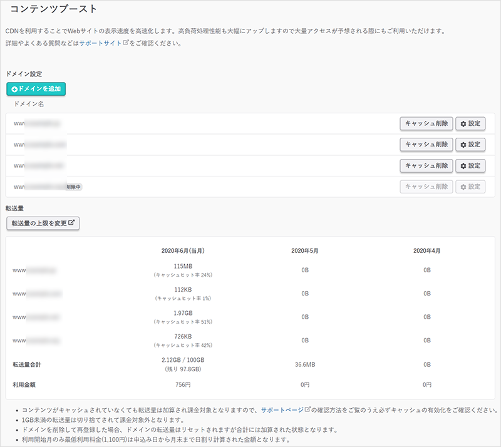Screen dimensions: 501x447
Task: Click external-link icon beside サポートページ
Action: click(x=307, y=409)
